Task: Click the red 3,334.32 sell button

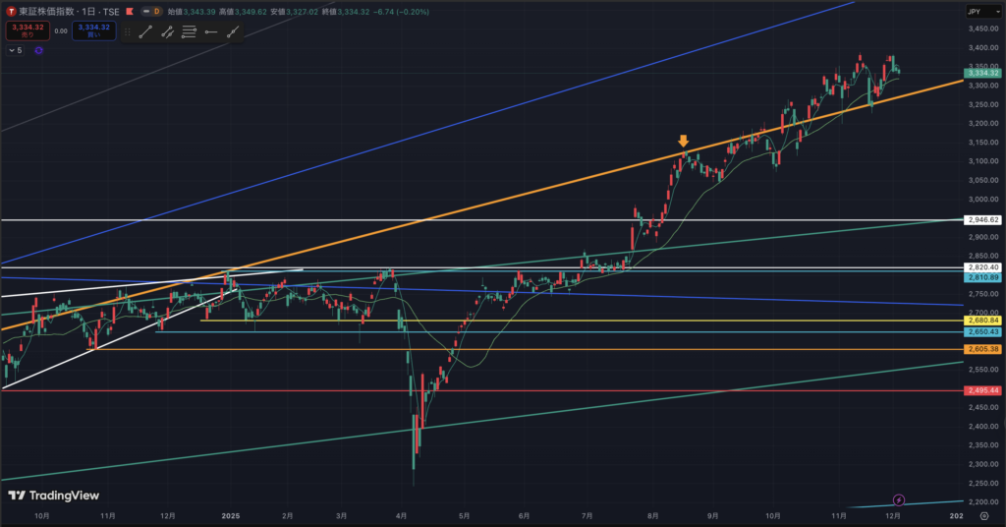Action: point(26,30)
